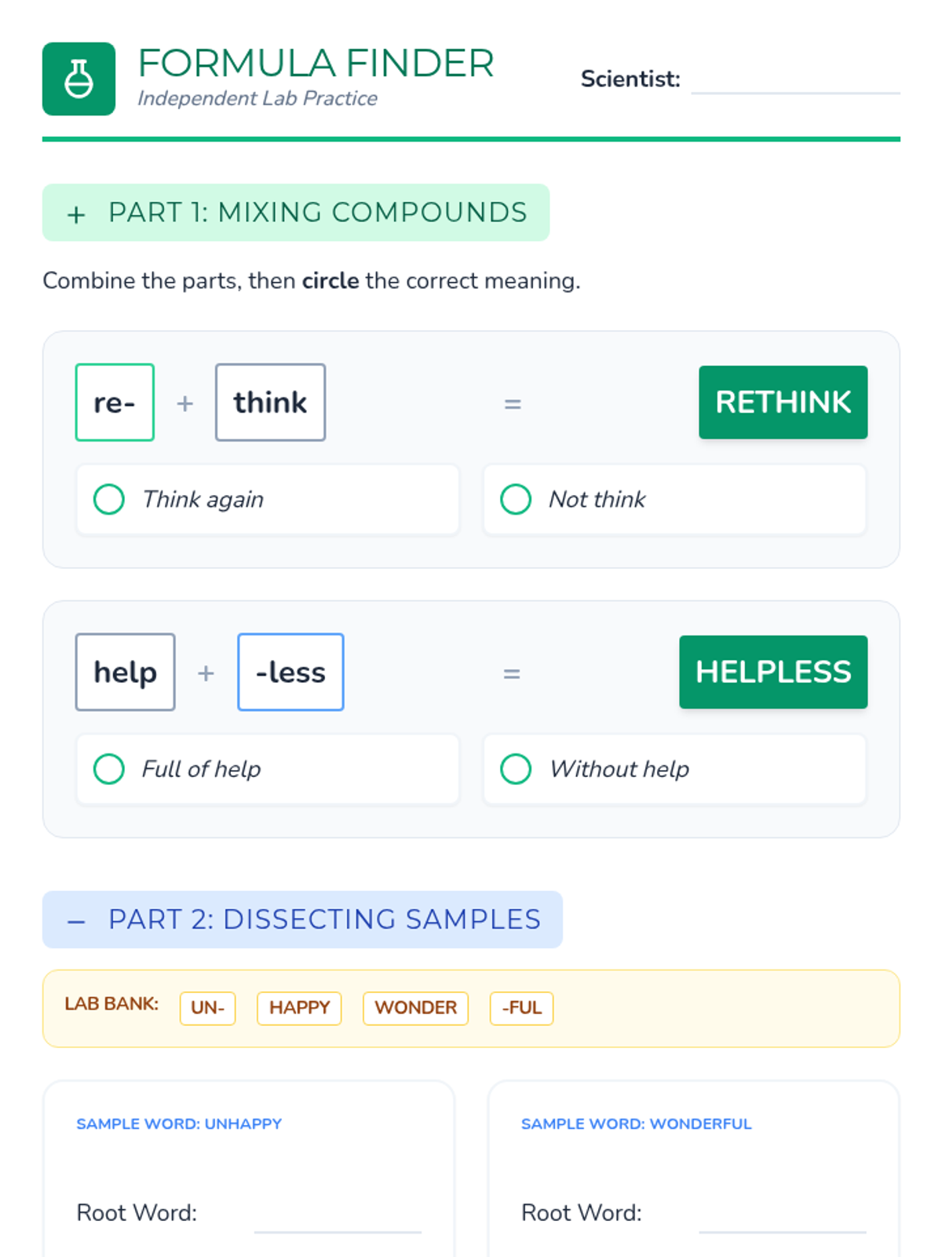Collapse the Part 1: Mixing Compounds section
Screen dimensions: 942x1257
pos(296,213)
